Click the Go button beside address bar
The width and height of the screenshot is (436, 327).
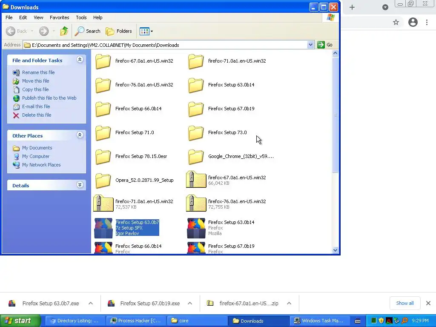point(325,45)
